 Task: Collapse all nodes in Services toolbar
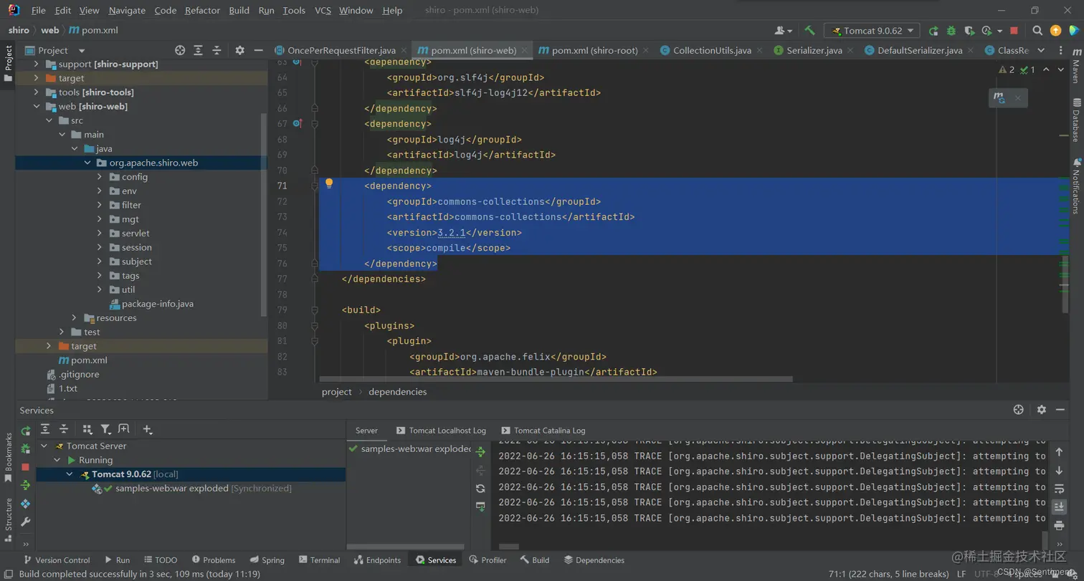[x=64, y=429]
